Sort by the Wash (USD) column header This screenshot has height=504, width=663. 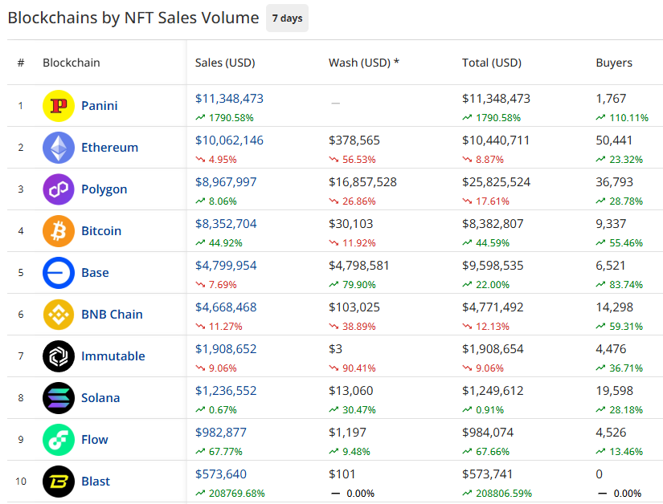[363, 63]
